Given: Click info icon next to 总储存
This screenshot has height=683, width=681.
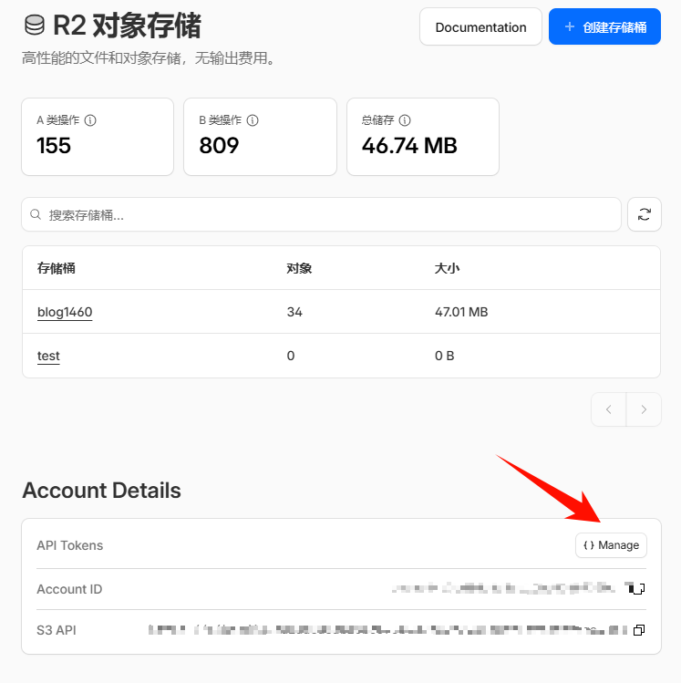Looking at the screenshot, I should click(x=405, y=120).
